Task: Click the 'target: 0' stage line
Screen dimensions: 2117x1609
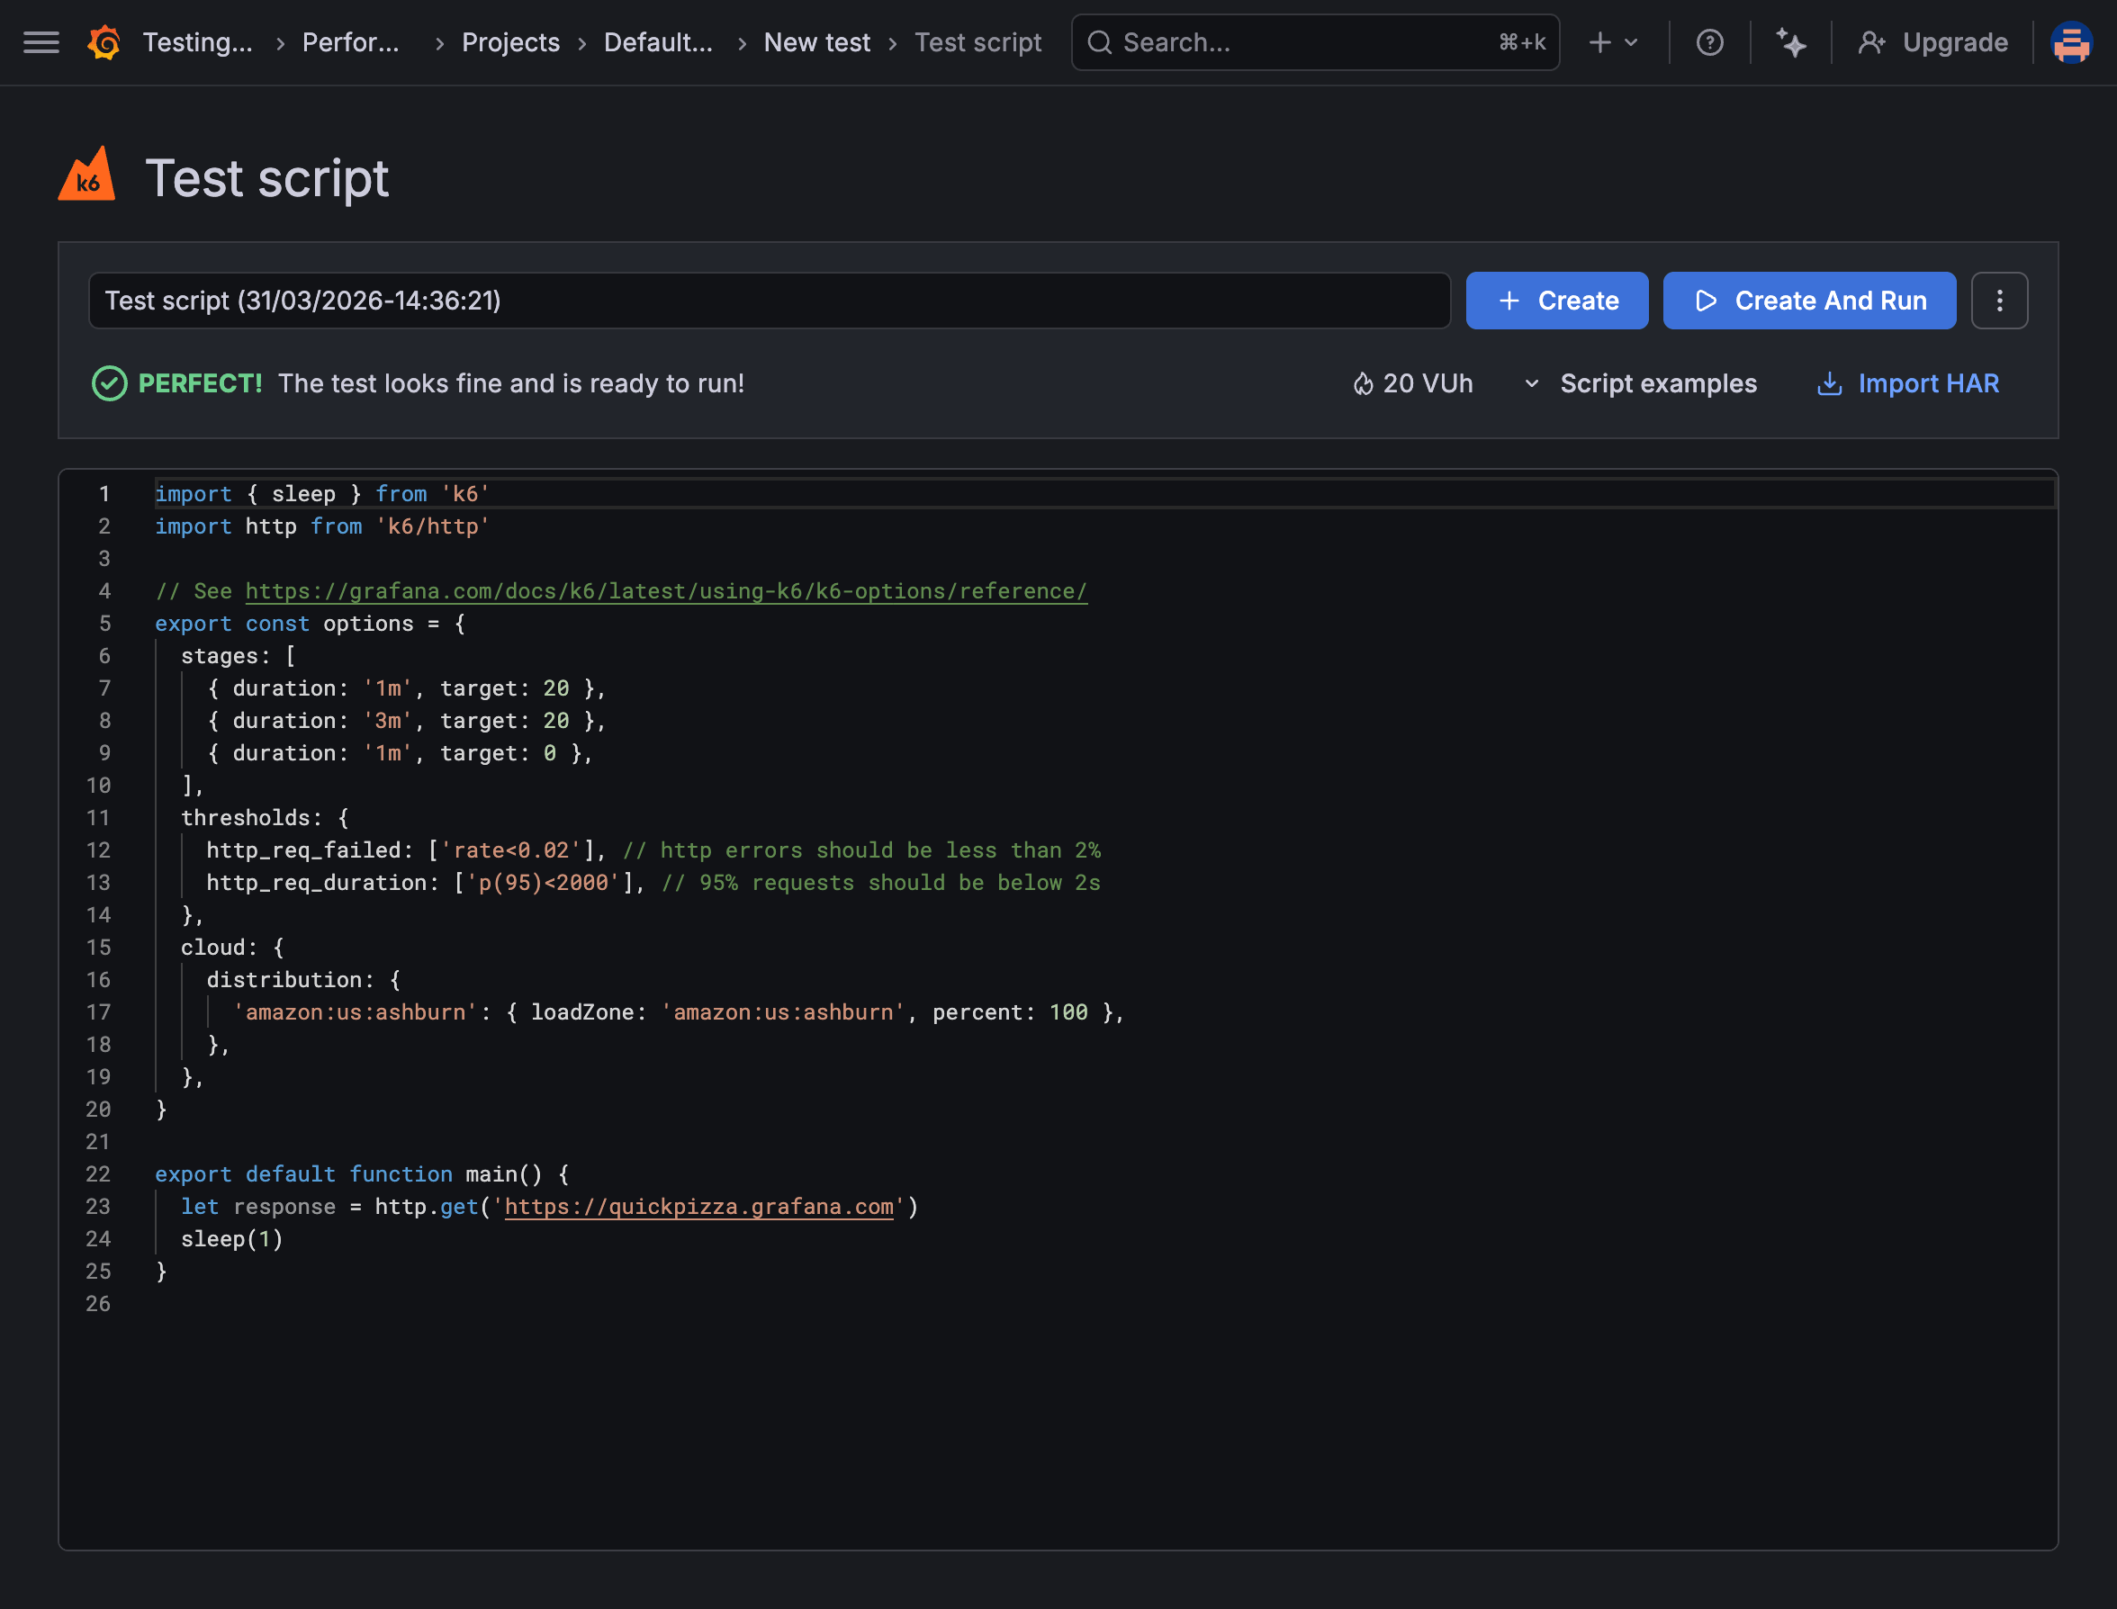Action: 401,753
